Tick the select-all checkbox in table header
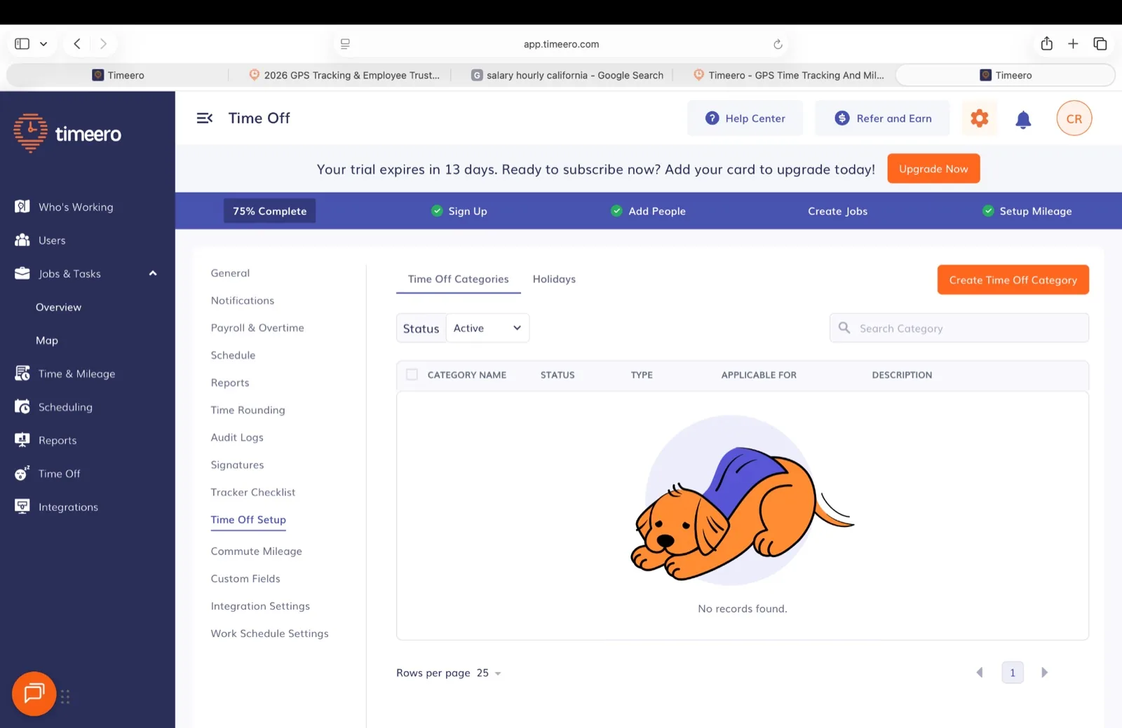 coord(412,375)
